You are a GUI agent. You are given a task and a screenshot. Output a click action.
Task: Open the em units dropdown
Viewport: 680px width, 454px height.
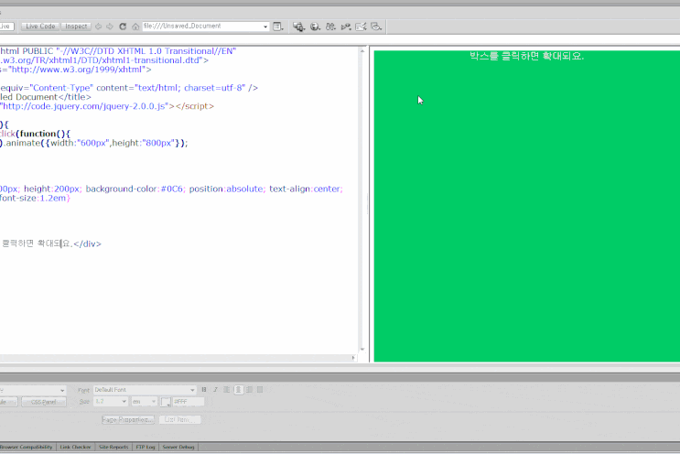pyautogui.click(x=145, y=402)
